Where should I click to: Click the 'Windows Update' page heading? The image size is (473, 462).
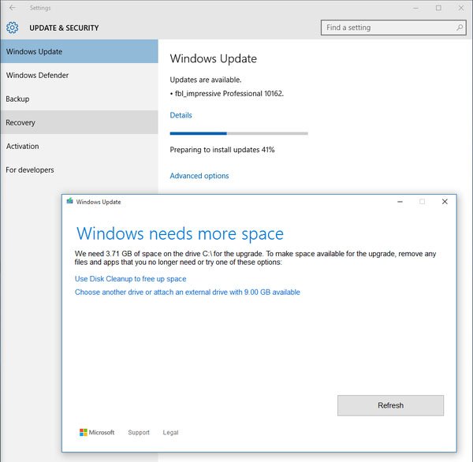tap(214, 58)
